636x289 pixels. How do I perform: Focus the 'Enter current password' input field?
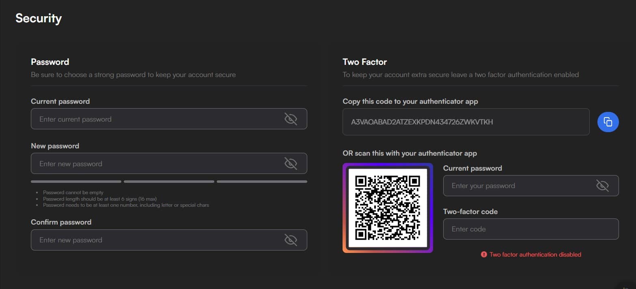pos(154,119)
